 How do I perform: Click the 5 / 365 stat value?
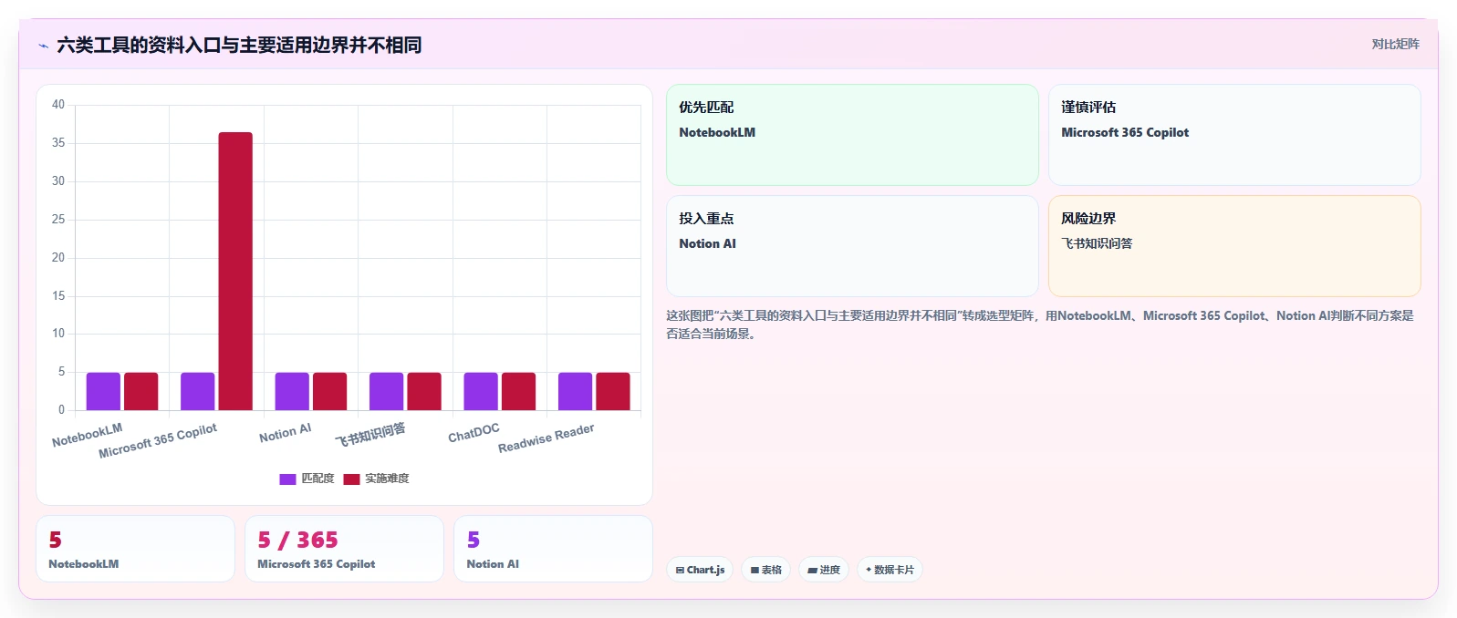297,541
